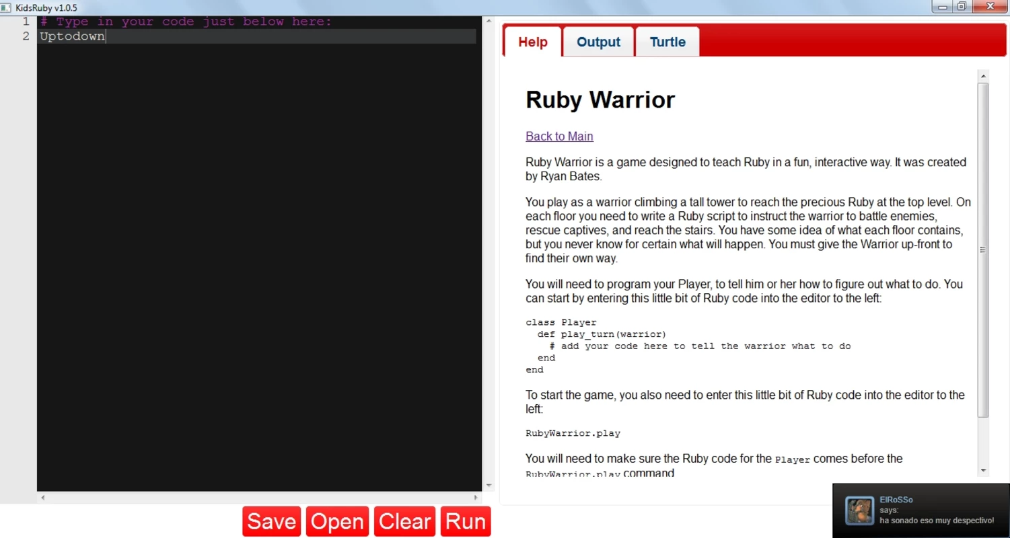Click line number 2 in gutter

click(26, 36)
